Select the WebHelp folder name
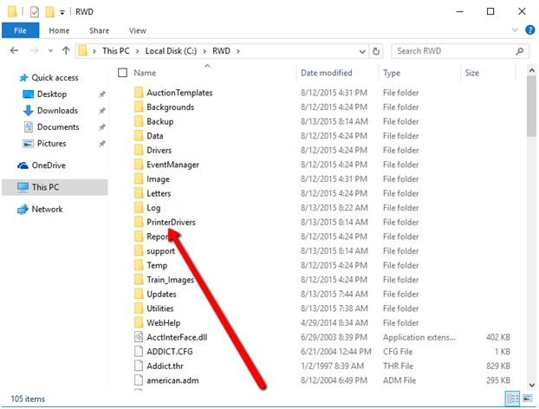 pos(163,323)
